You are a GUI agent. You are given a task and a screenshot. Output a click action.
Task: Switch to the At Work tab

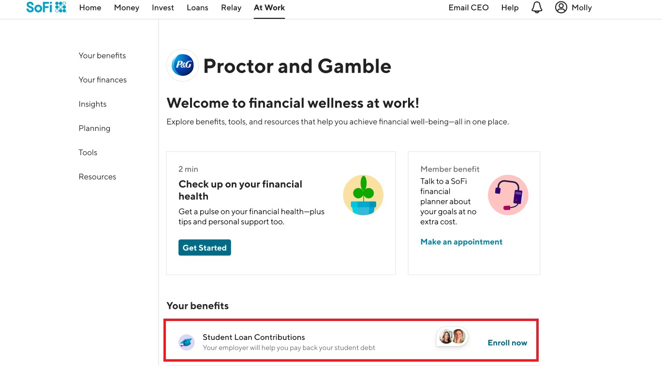269,7
